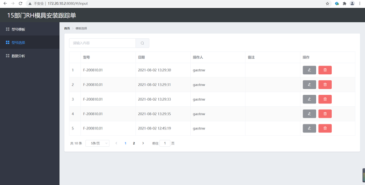Click the 前往 page number jump field
Viewport: 365px width, 185px height.
pyautogui.click(x=165, y=143)
